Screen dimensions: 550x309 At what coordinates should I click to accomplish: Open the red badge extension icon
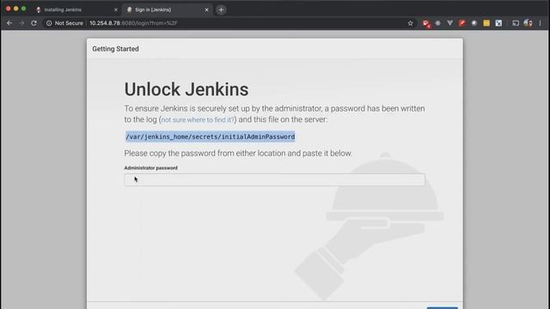pyautogui.click(x=426, y=23)
